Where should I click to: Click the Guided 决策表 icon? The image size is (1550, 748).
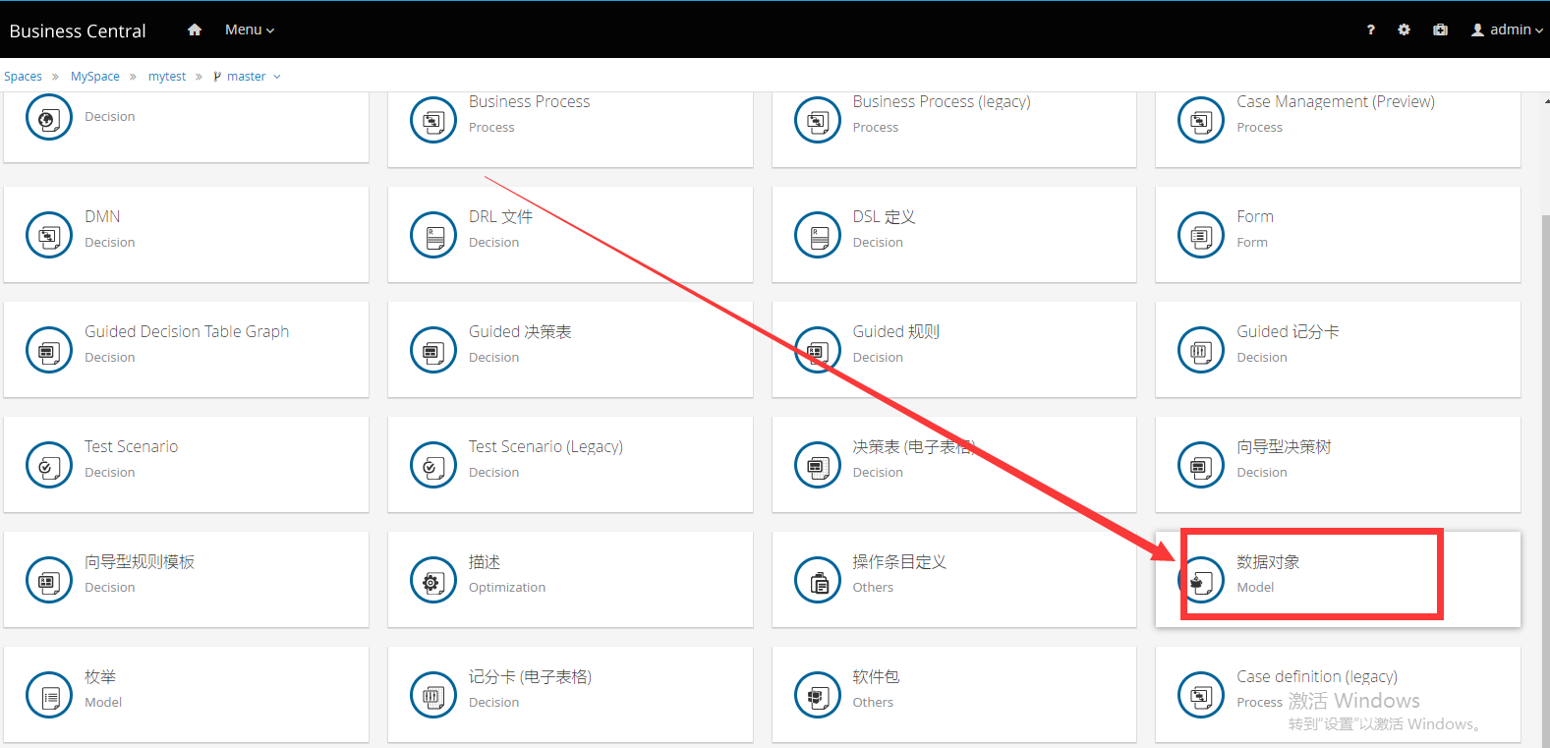433,350
